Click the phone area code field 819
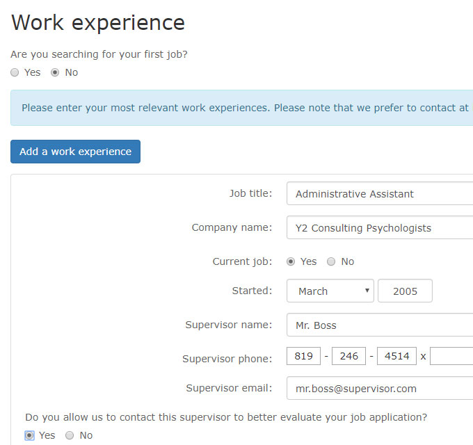The height and width of the screenshot is (445, 473). (x=303, y=356)
